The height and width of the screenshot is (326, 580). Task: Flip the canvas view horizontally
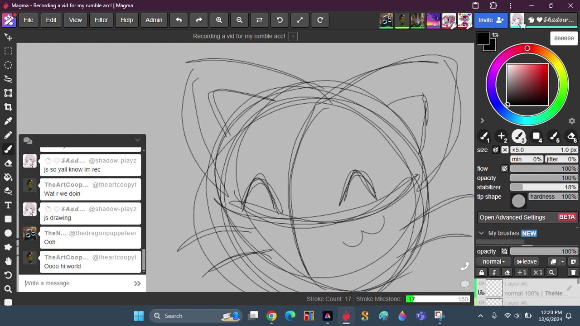pyautogui.click(x=259, y=20)
